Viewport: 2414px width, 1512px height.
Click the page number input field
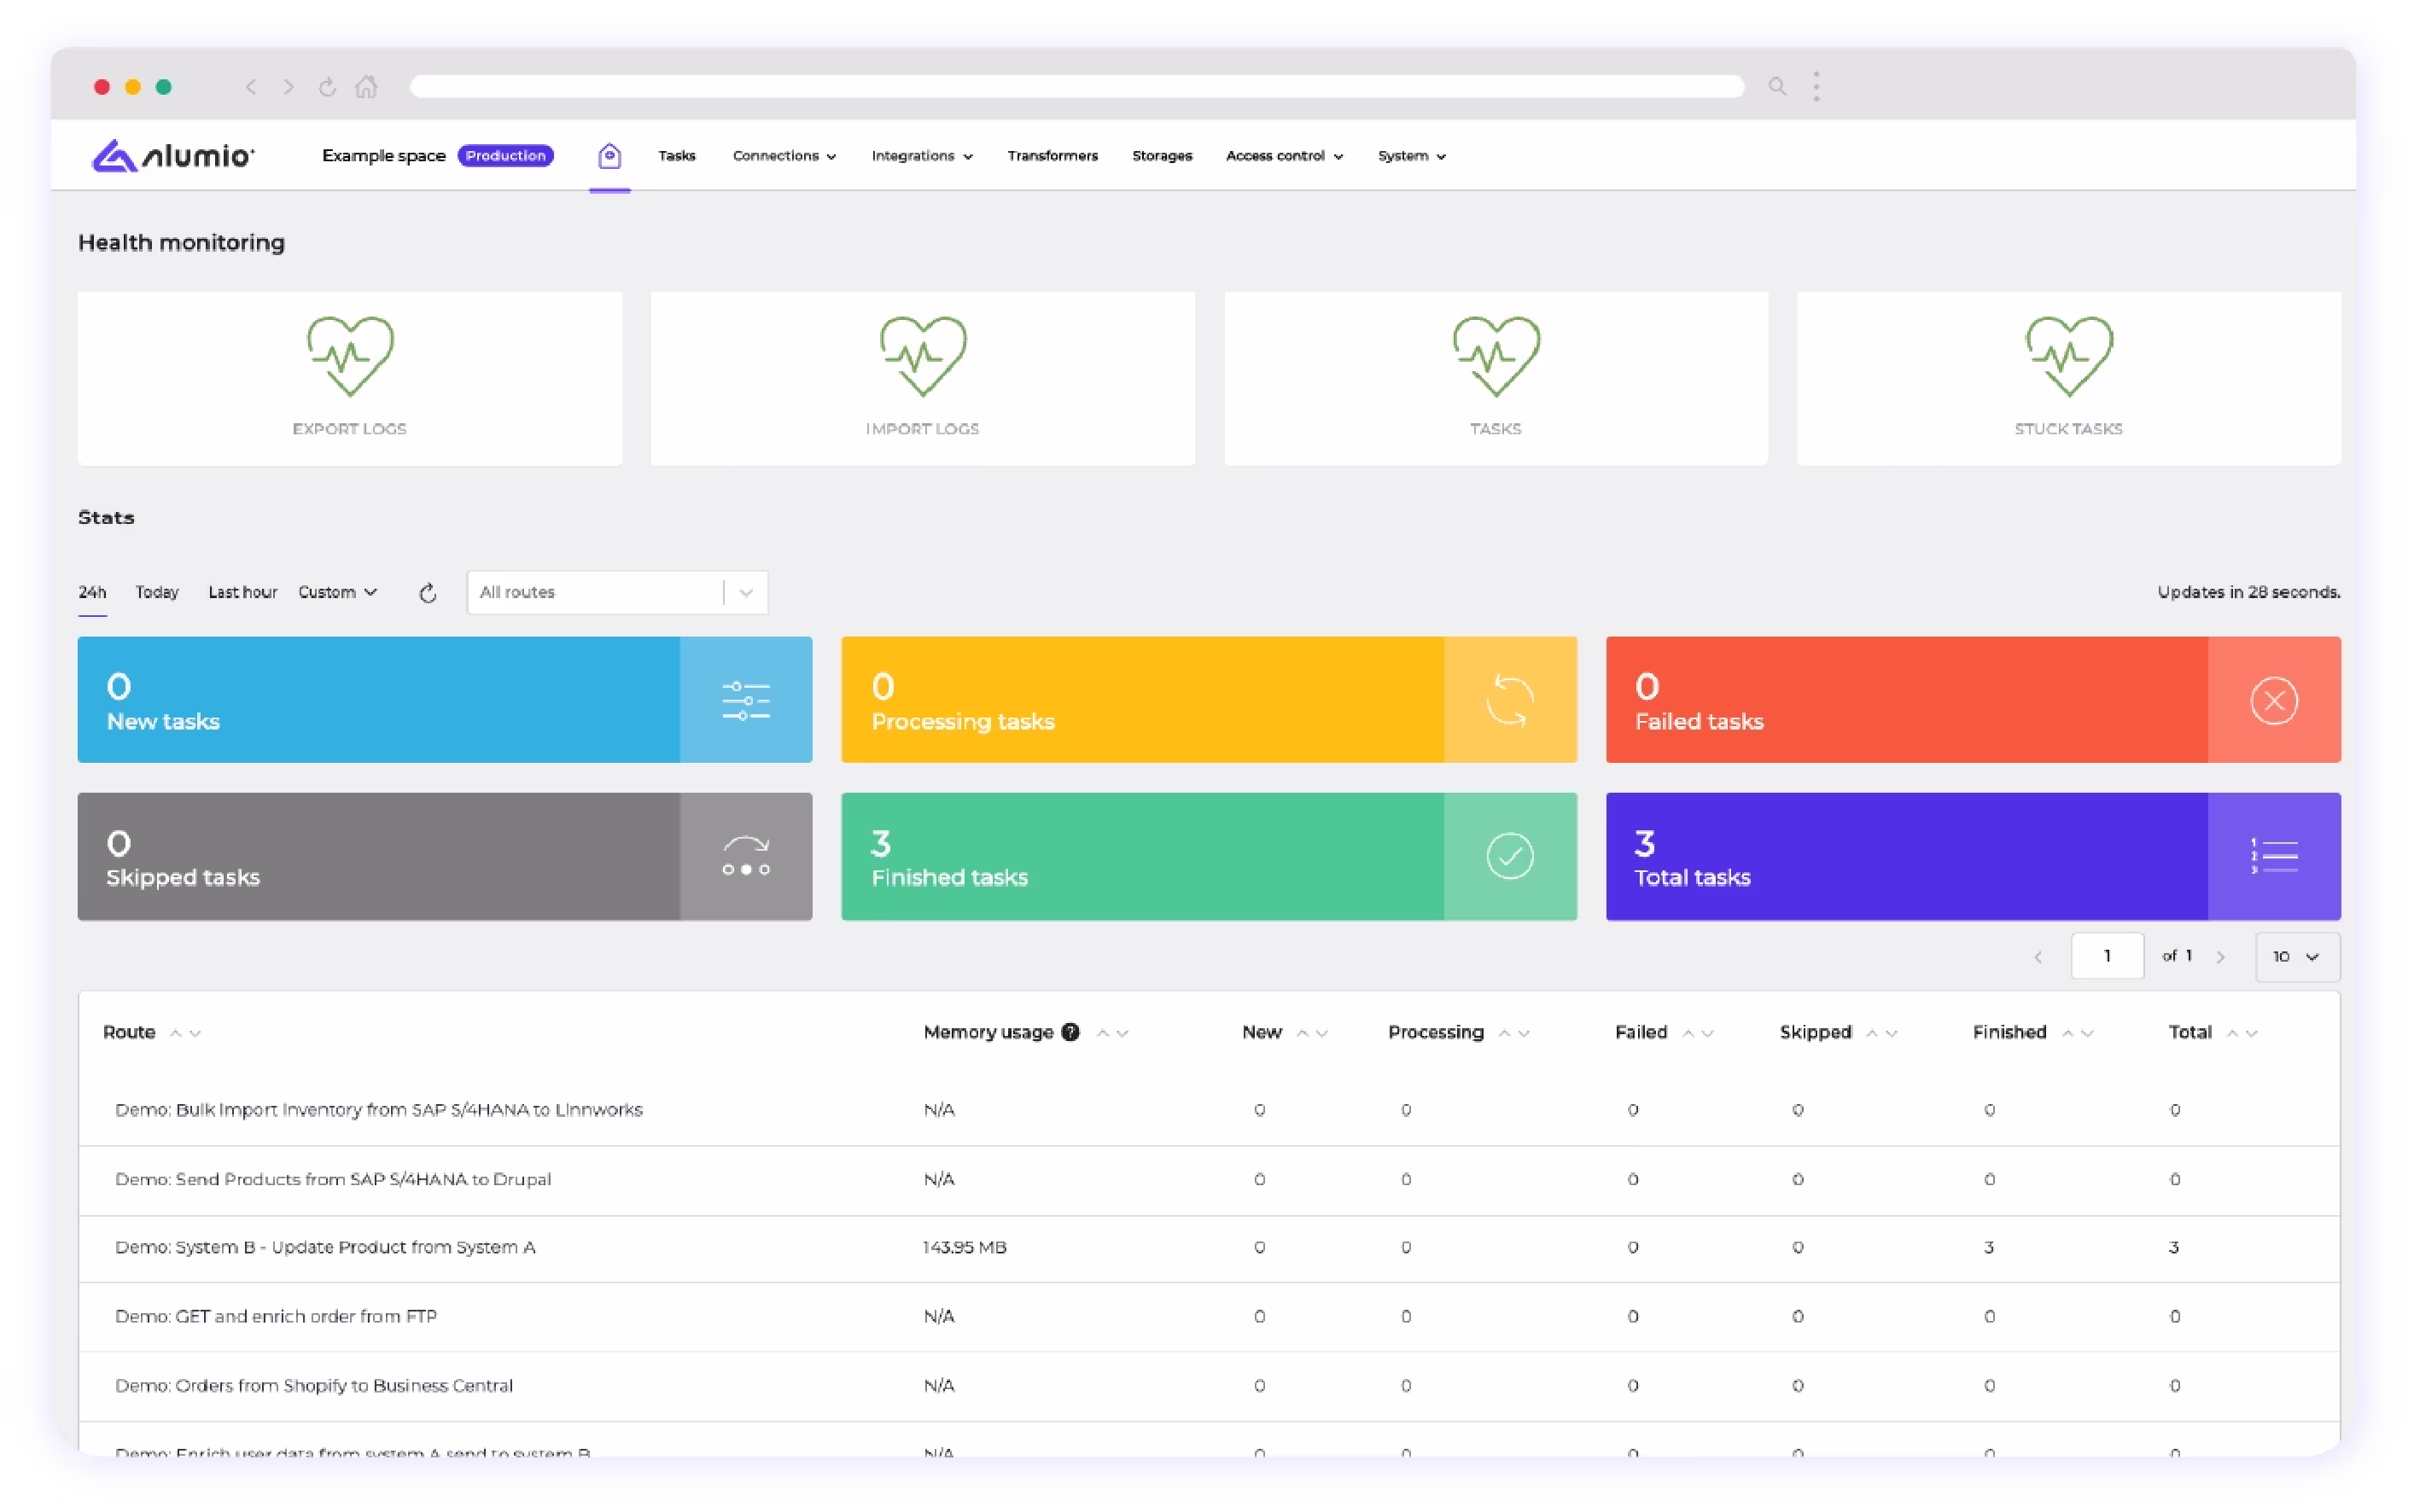[x=2108, y=956]
